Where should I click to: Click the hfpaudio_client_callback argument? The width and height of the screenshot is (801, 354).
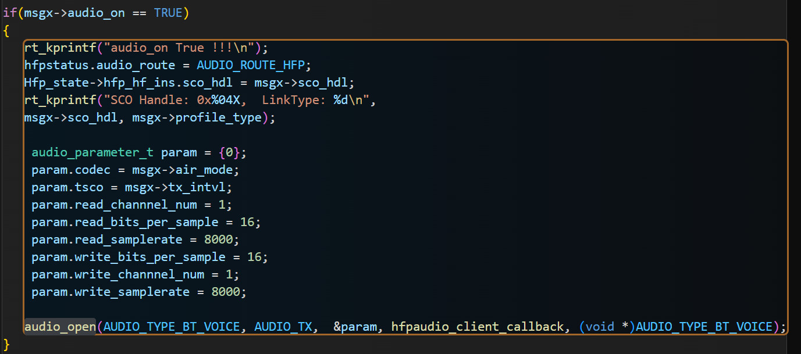pos(478,327)
